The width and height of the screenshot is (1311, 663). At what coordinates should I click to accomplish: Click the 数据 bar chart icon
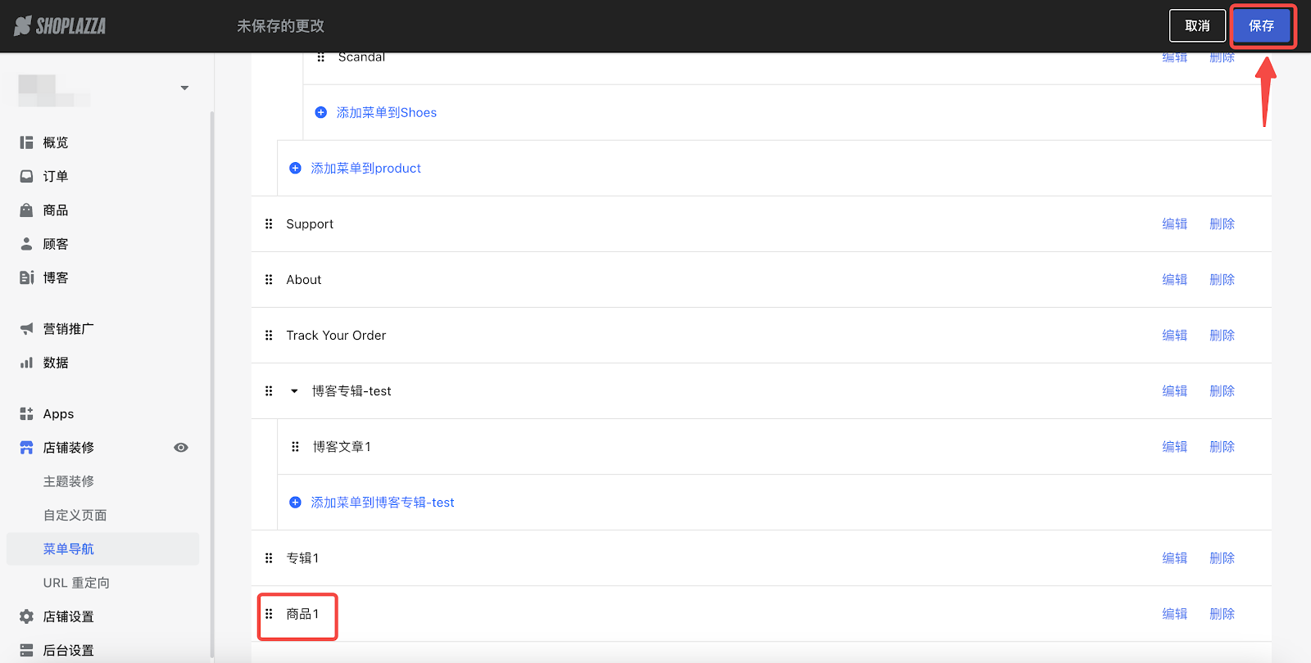[x=26, y=363]
